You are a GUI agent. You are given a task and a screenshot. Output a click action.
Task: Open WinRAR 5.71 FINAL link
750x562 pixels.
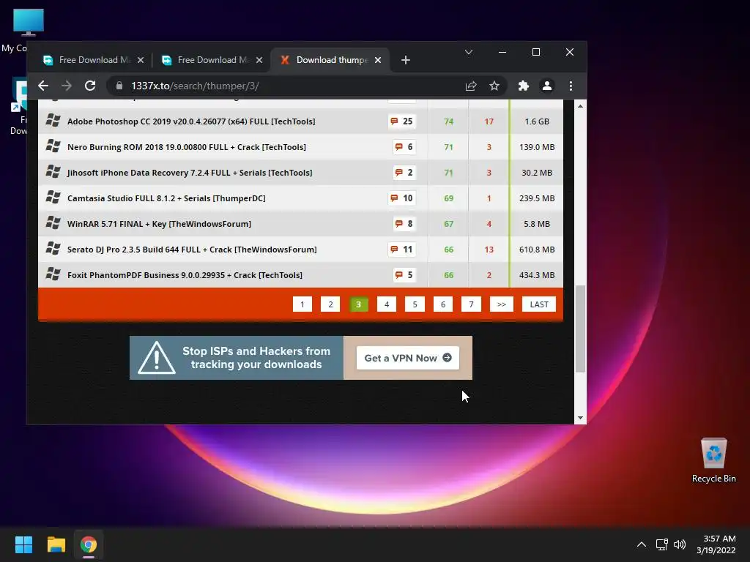click(x=159, y=224)
